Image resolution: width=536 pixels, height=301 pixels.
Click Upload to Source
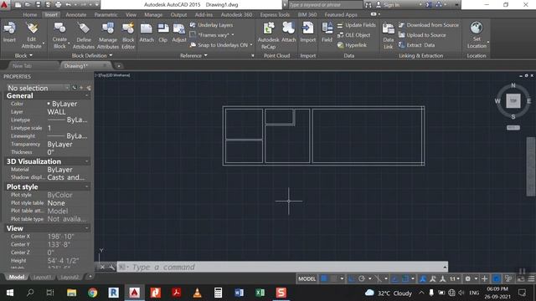click(422, 35)
